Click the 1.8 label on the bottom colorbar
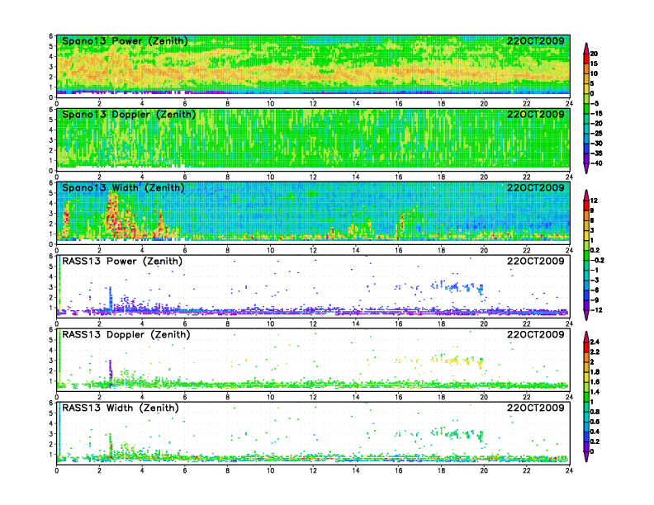This screenshot has width=654, height=505. (595, 371)
